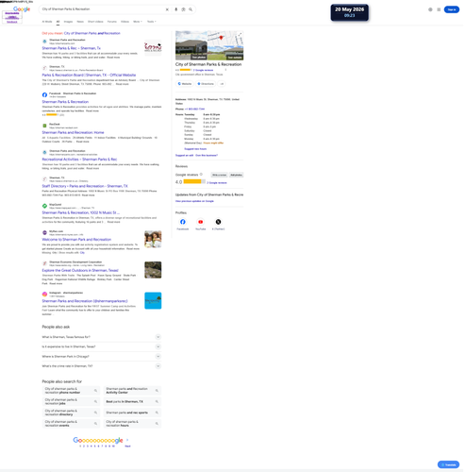The image size is (466, 472).
Task: Open more options three-dot icon in knowledge panel
Action: (x=226, y=70)
